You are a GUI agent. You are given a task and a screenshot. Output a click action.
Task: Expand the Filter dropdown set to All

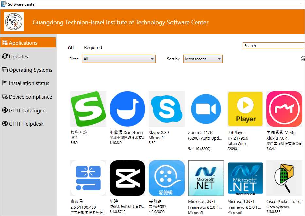119,59
